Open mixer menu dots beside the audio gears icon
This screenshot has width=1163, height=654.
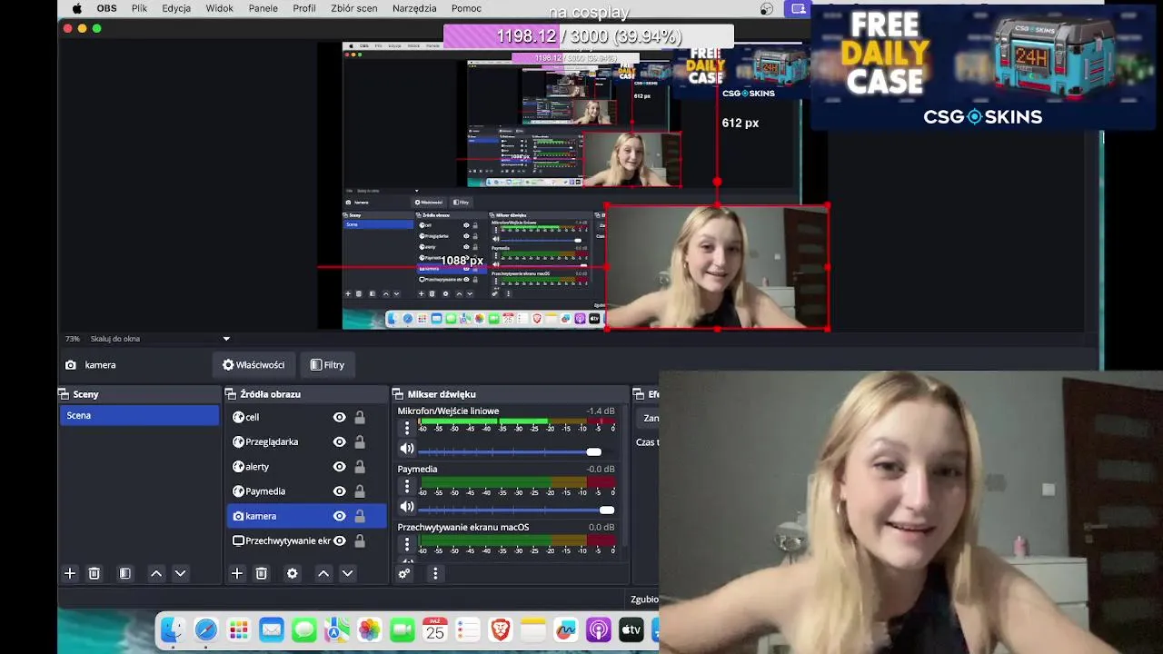435,573
